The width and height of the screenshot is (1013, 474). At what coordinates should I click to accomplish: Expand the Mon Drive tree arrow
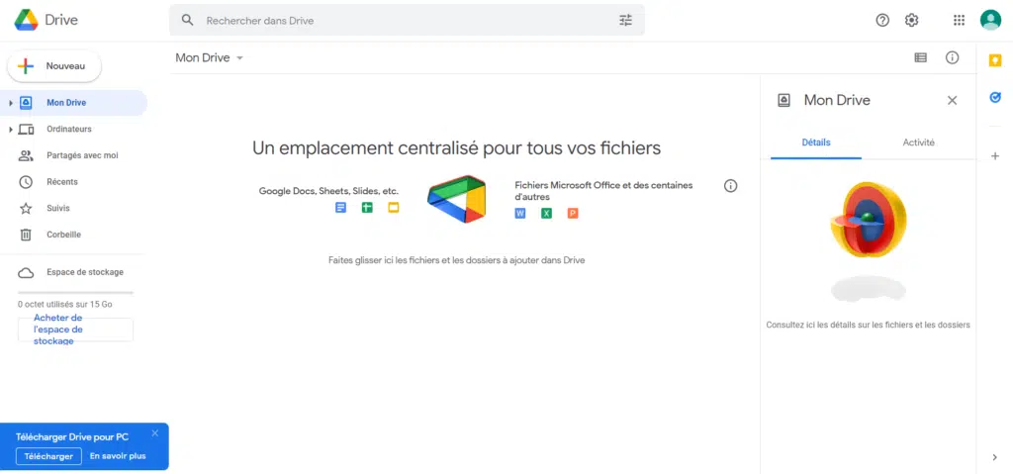click(x=10, y=103)
